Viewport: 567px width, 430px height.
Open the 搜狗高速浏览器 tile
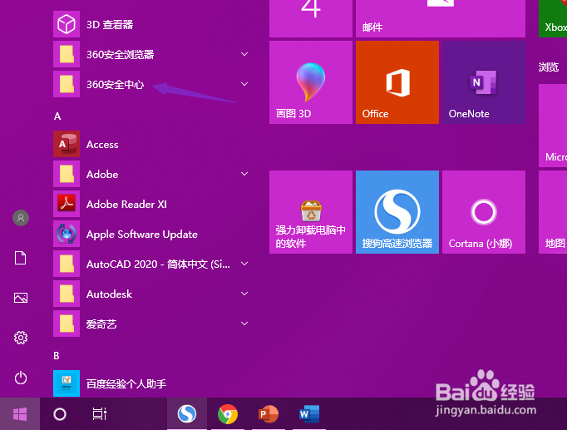(x=397, y=212)
